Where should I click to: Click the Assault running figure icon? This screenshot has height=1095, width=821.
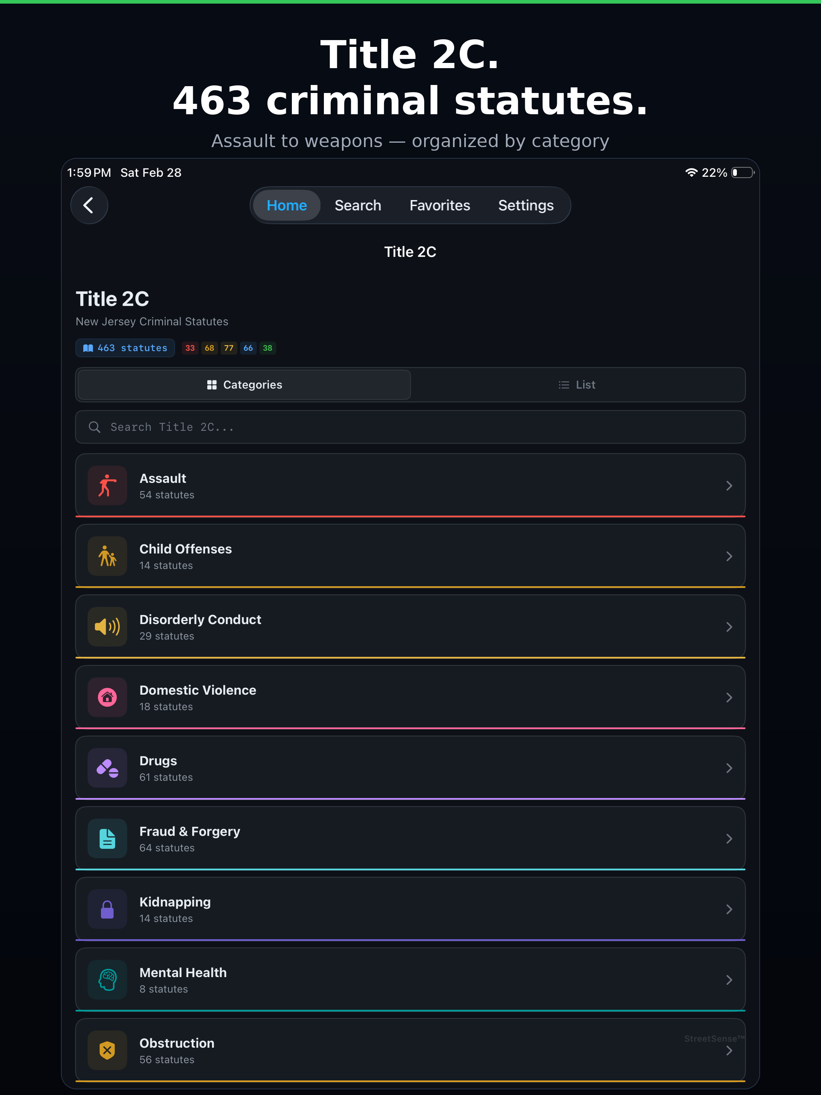[107, 485]
